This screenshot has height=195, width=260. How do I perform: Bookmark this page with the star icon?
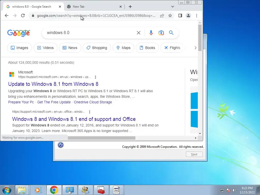[x=170, y=15]
